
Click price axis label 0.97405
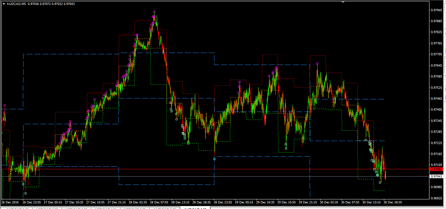pyautogui.click(x=436, y=110)
